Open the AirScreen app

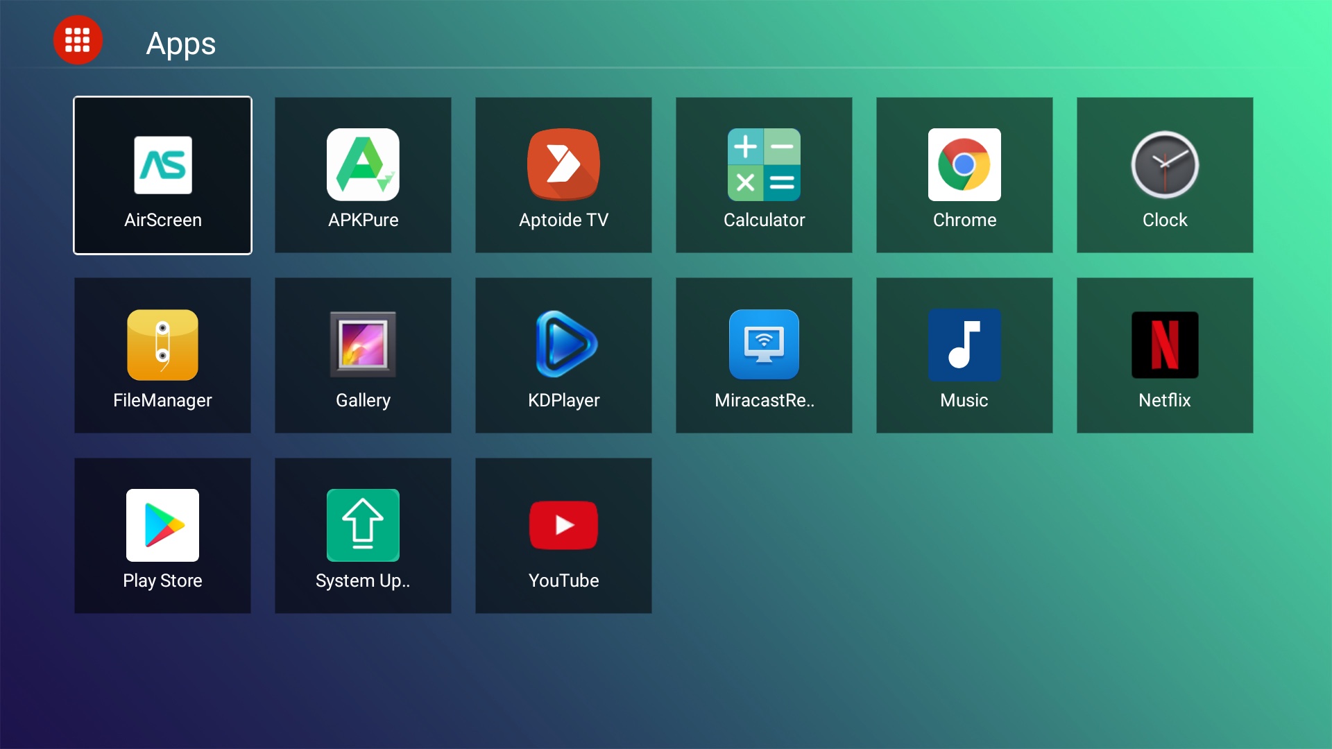point(162,175)
